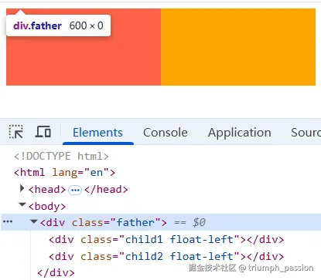Open the three-dot actions on father row

[8, 221]
